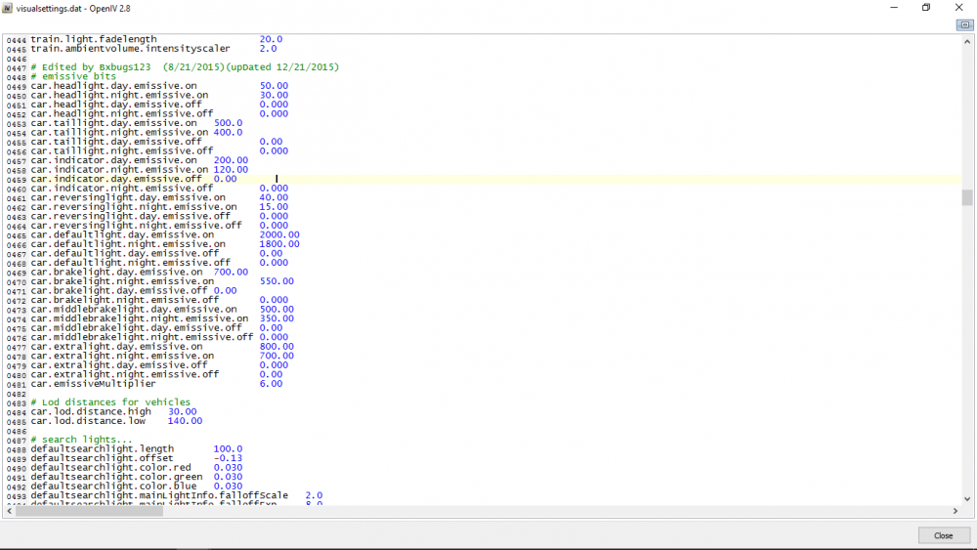This screenshot has width=977, height=550.
Task: Click value 20.0 for train.light.fadelength
Action: tap(271, 39)
